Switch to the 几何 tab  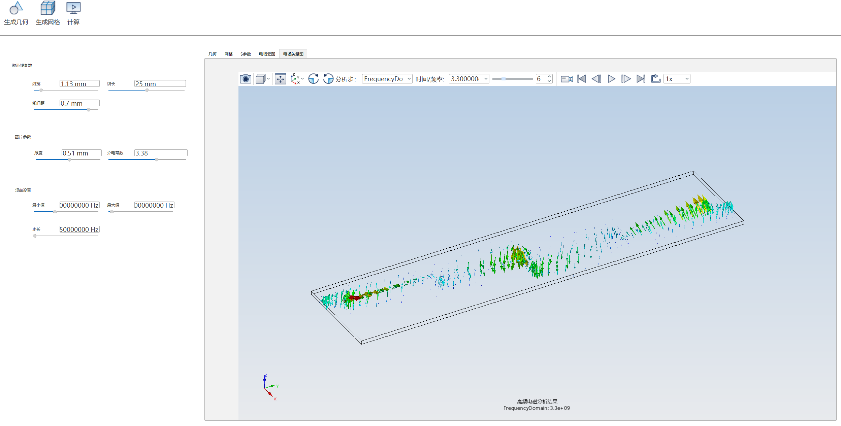[x=213, y=54]
